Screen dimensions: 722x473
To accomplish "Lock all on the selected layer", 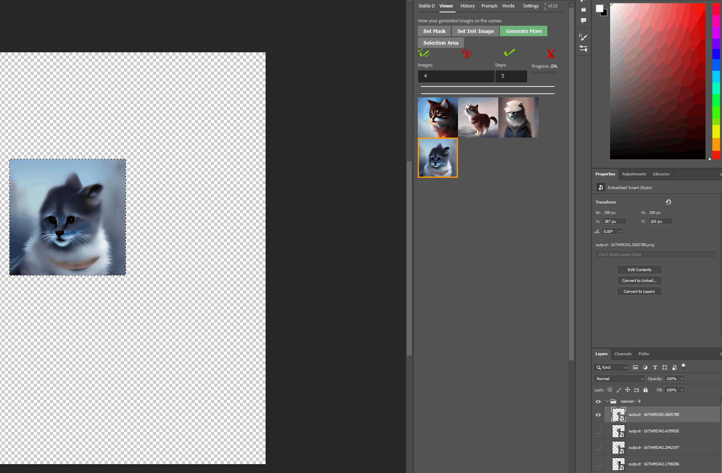I will [646, 390].
